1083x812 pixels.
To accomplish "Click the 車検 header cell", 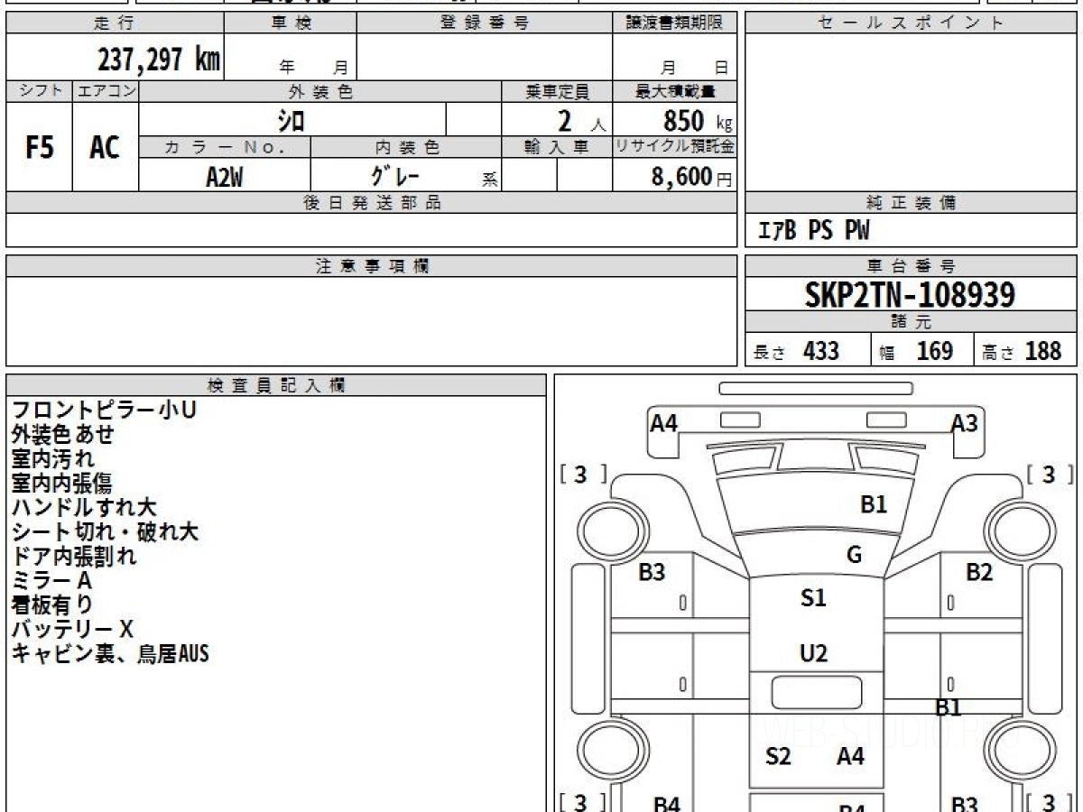I will 291,23.
